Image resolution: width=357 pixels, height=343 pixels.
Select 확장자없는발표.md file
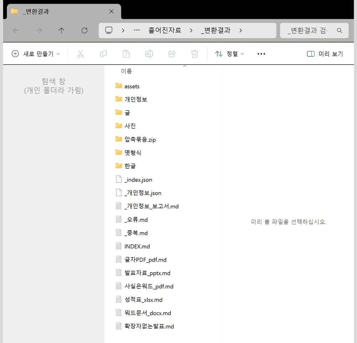coord(145,326)
